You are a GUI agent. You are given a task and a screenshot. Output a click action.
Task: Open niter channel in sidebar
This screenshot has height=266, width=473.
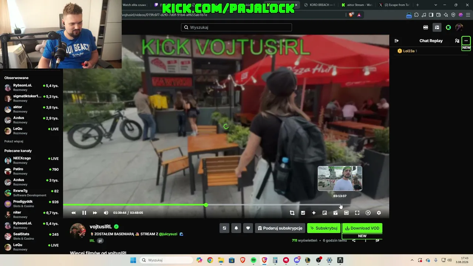pos(31,214)
